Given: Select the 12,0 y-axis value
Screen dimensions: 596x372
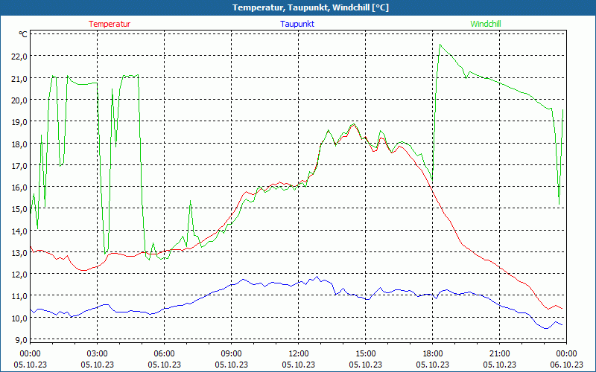Looking at the screenshot, I should (x=20, y=274).
